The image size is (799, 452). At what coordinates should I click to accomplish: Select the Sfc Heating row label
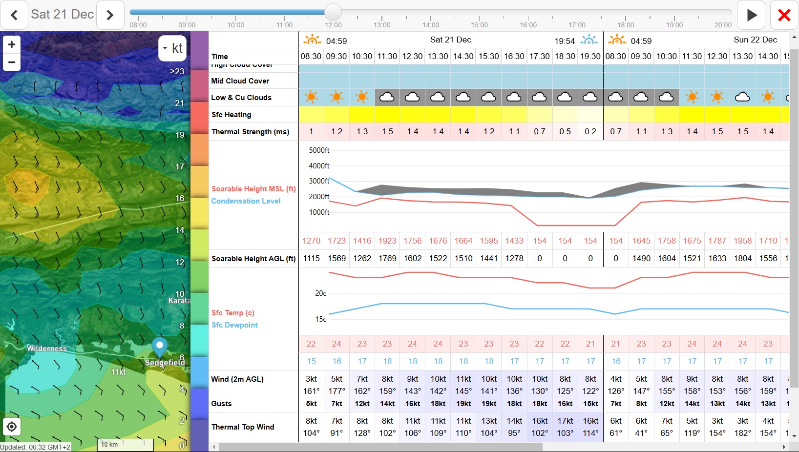point(231,115)
